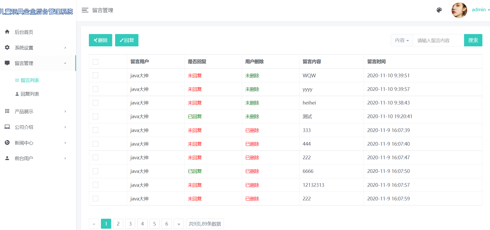Check the row timestamped 16:07:47
Viewport: 490px width, 230px height.
(95, 157)
